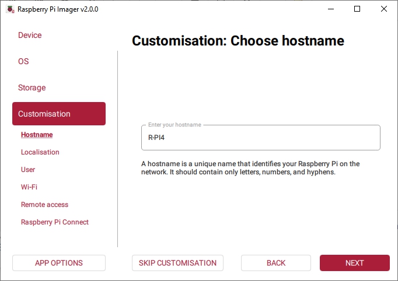Close the Raspberry Pi Imager window
Screen dimensions: 398x281
[384, 9]
